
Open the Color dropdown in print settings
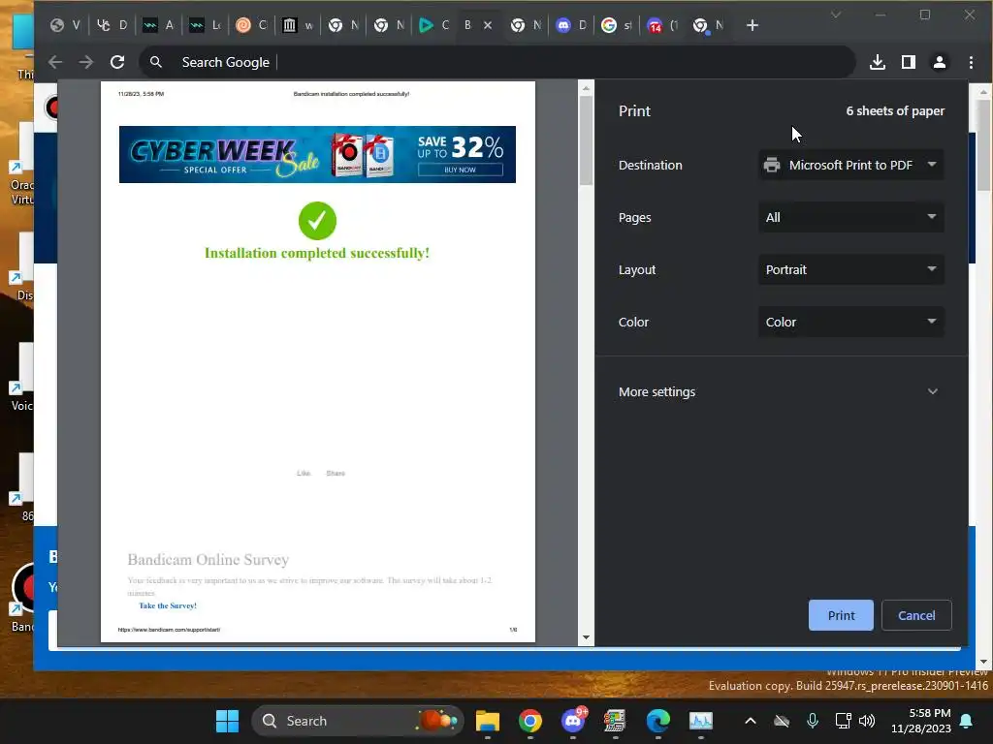point(850,322)
